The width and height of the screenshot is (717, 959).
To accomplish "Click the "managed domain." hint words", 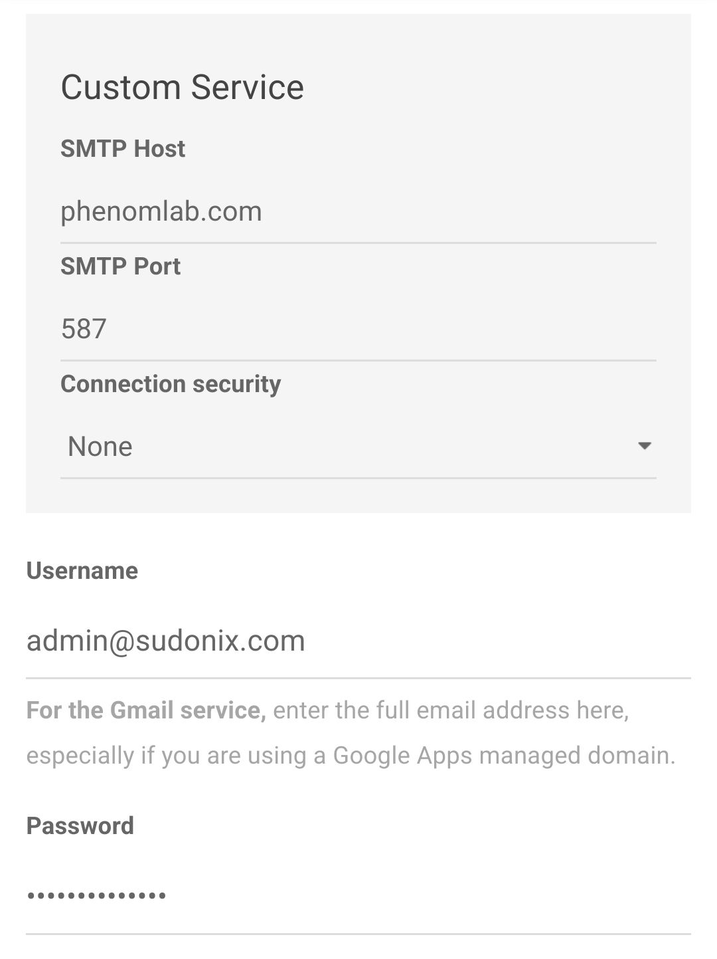I will (x=577, y=756).
